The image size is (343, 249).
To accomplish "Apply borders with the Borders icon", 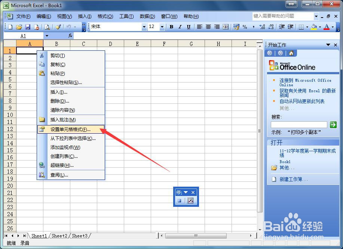I will [x=301, y=27].
